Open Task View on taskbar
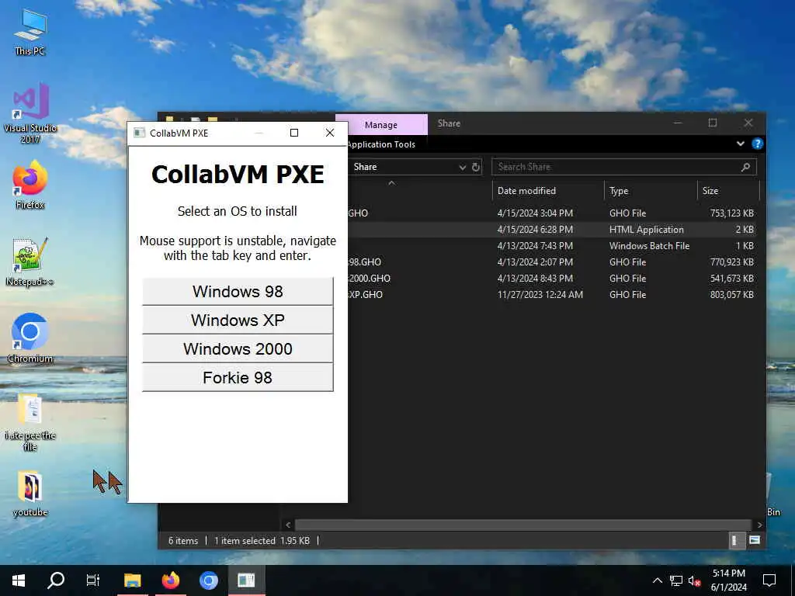Image resolution: width=795 pixels, height=596 pixels. coord(93,580)
